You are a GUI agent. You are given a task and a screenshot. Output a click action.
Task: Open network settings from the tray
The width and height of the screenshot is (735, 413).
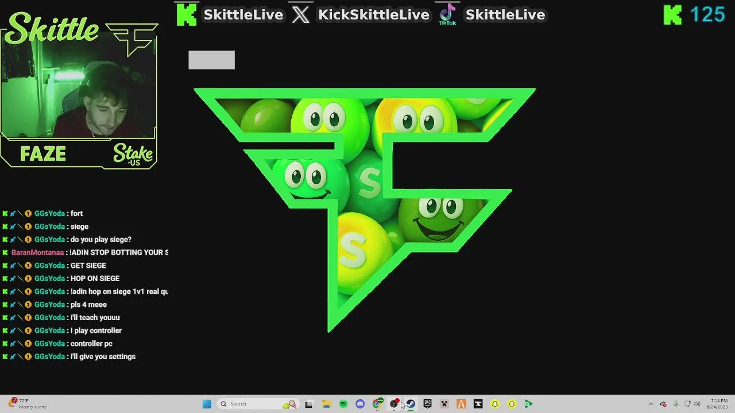[687, 404]
